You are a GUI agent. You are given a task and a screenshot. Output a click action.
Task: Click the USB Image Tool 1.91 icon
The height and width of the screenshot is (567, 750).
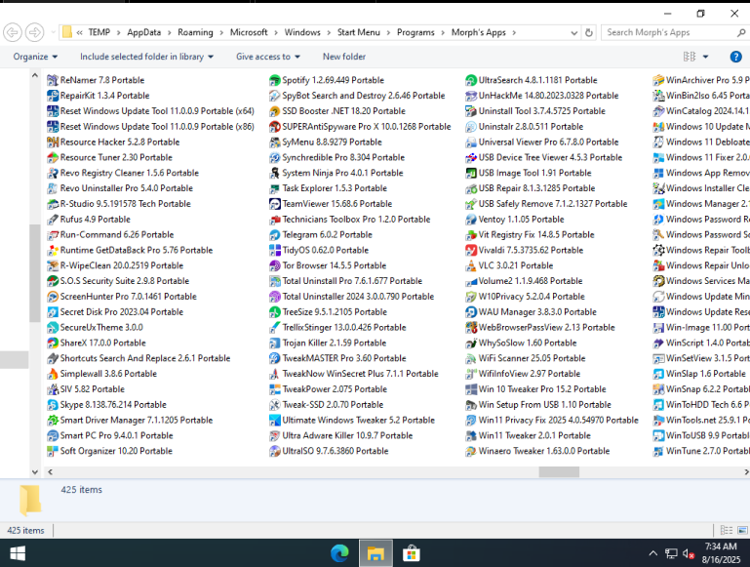(x=471, y=173)
